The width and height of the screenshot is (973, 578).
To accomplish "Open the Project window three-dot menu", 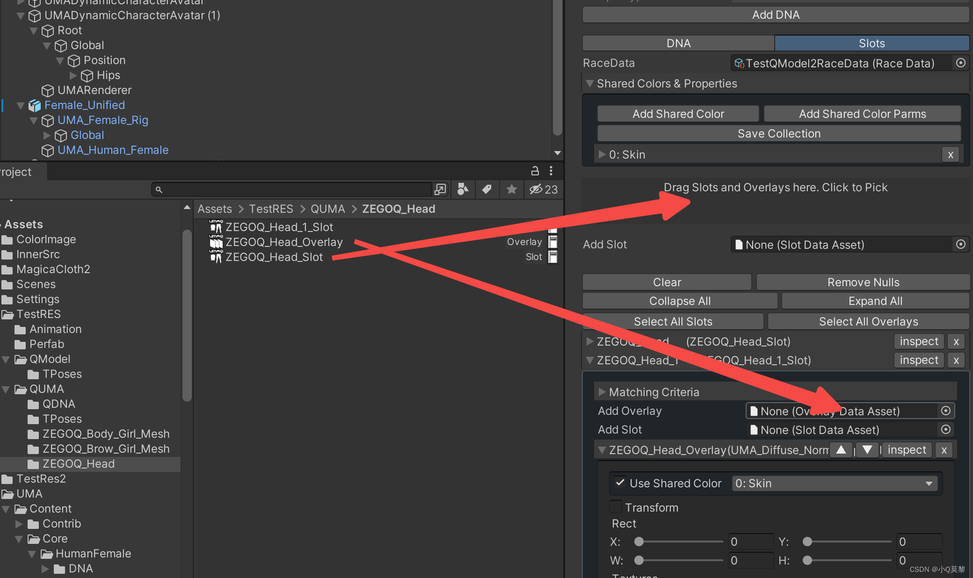I will tap(551, 171).
